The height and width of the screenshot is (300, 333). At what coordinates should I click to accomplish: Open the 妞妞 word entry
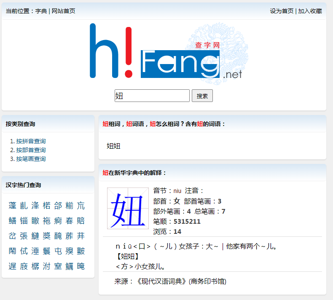click(113, 146)
